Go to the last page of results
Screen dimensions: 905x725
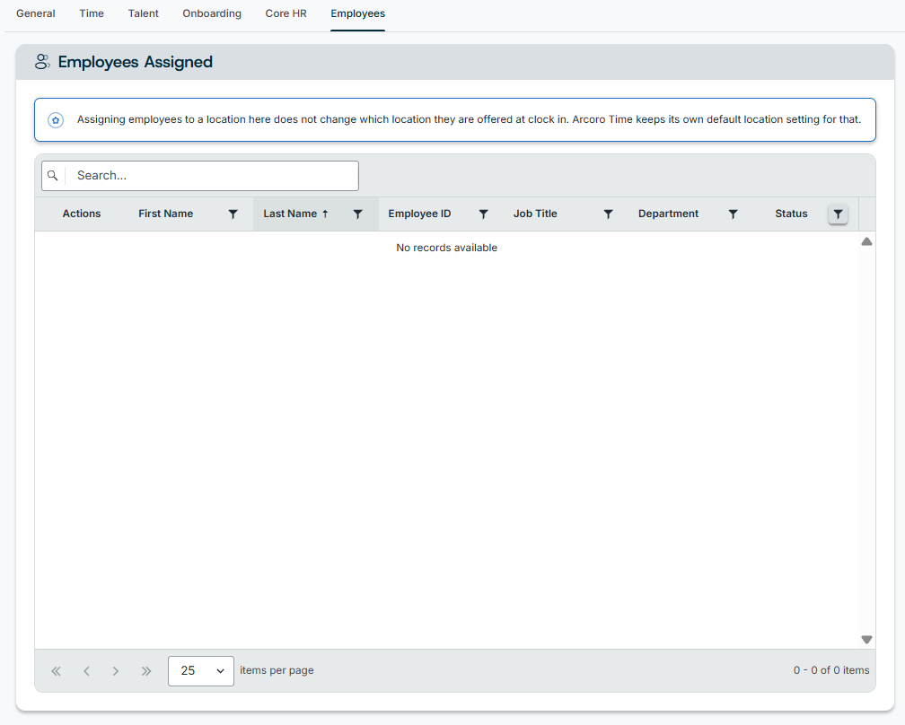146,671
